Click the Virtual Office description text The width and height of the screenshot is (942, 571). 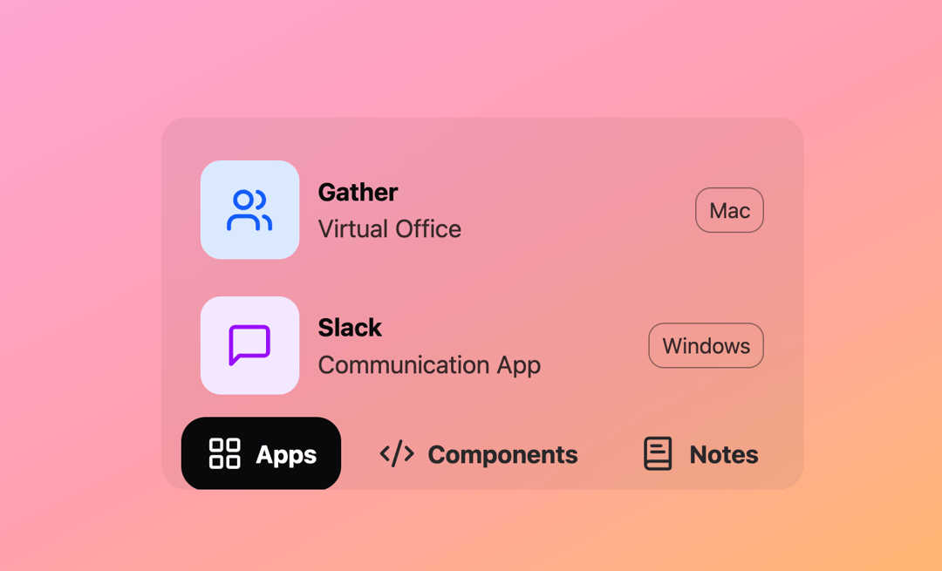click(389, 228)
